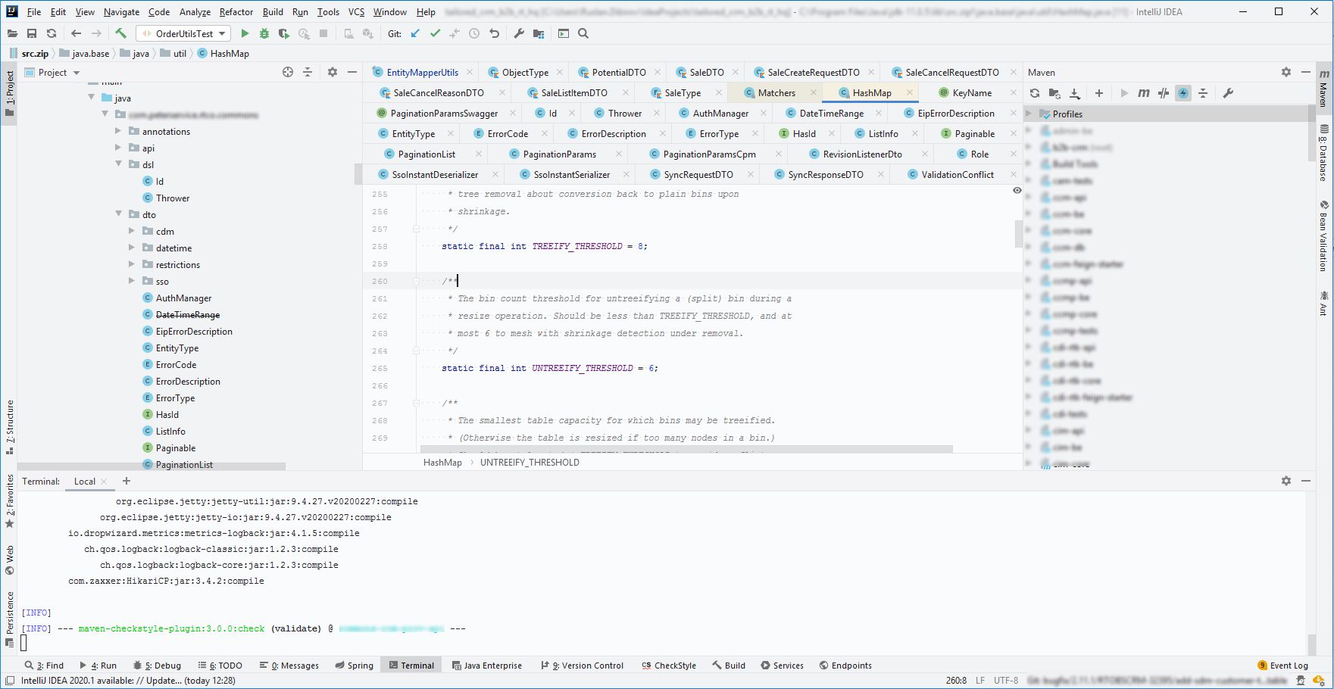Switch to the KeyName editor tab
The width and height of the screenshot is (1334, 689).
click(x=972, y=92)
